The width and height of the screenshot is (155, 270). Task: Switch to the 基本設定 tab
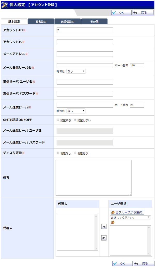point(14,21)
